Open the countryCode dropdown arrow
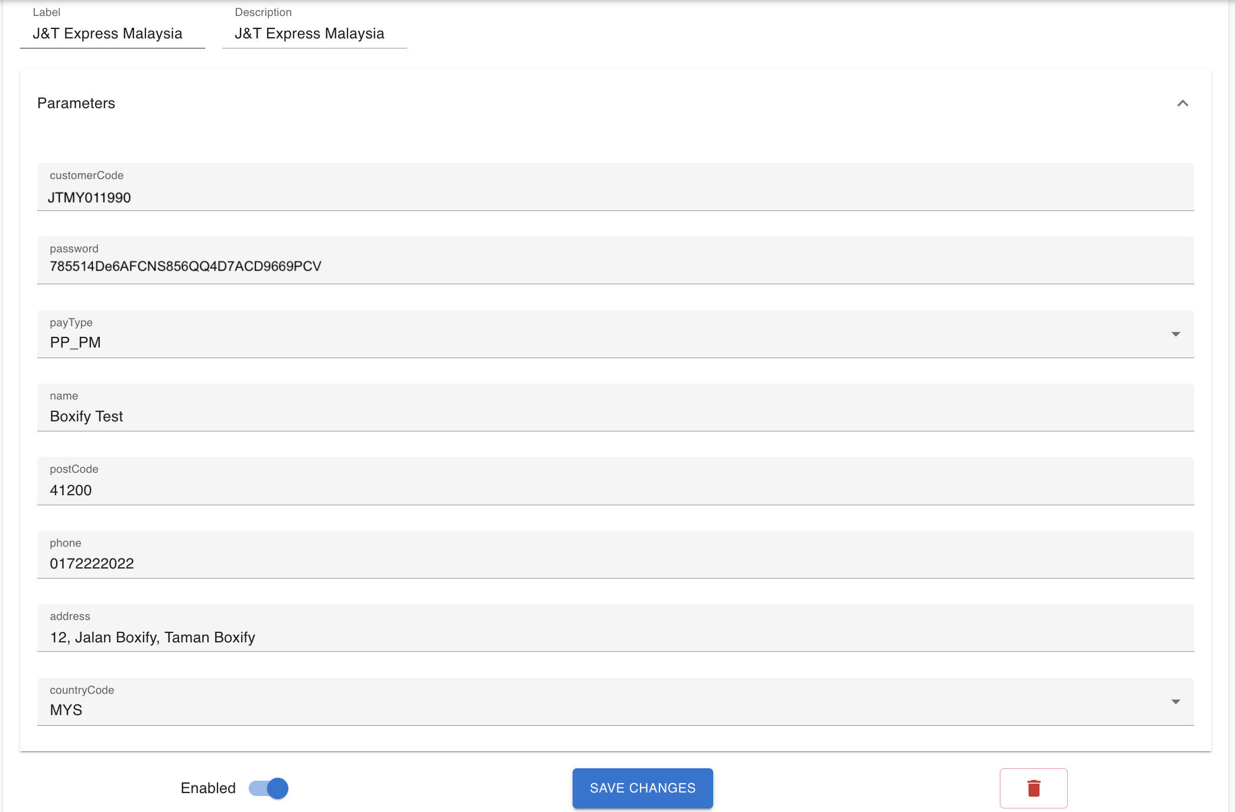The width and height of the screenshot is (1235, 812). (1175, 702)
